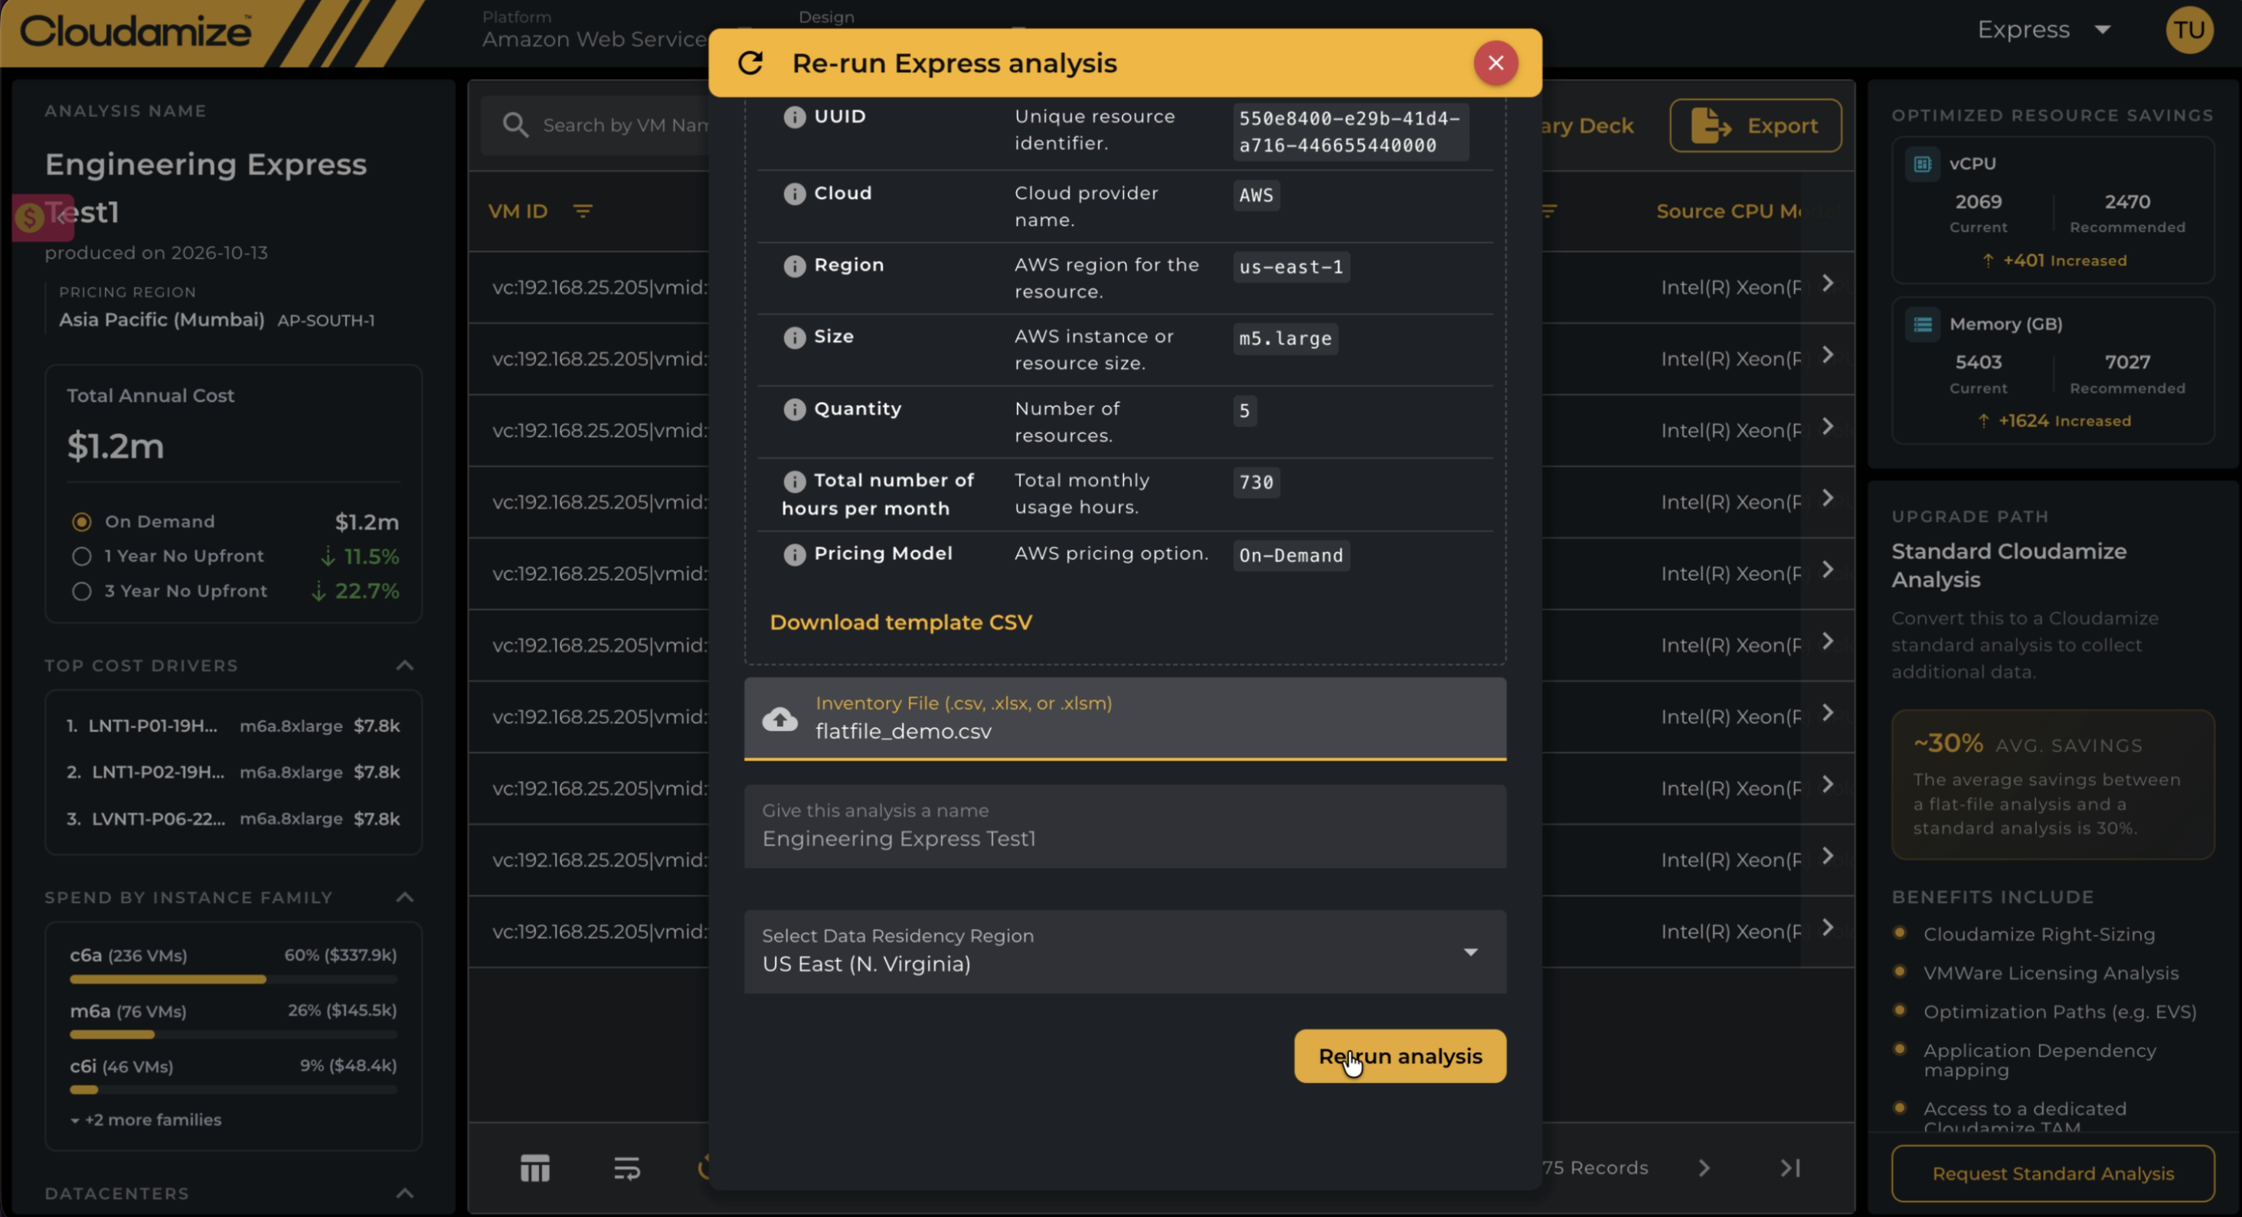Click the wrap text icon in footer
This screenshot has width=2242, height=1217.
(626, 1168)
